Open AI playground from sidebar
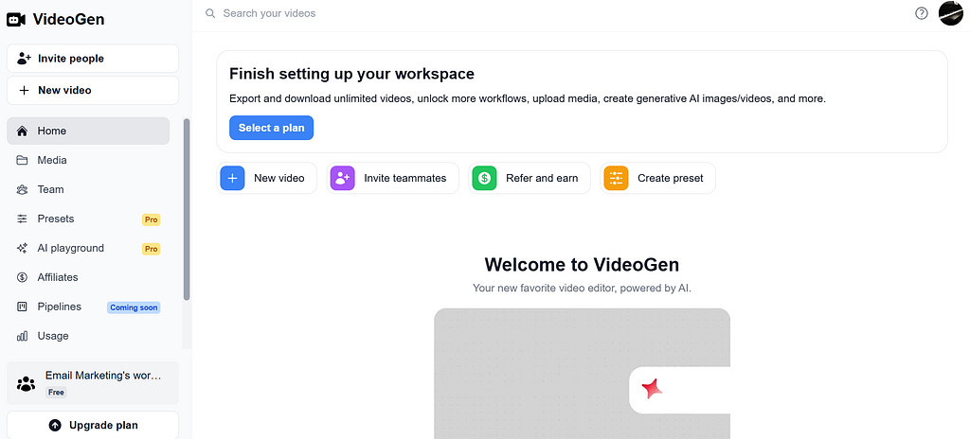This screenshot has height=439, width=970. tap(70, 248)
